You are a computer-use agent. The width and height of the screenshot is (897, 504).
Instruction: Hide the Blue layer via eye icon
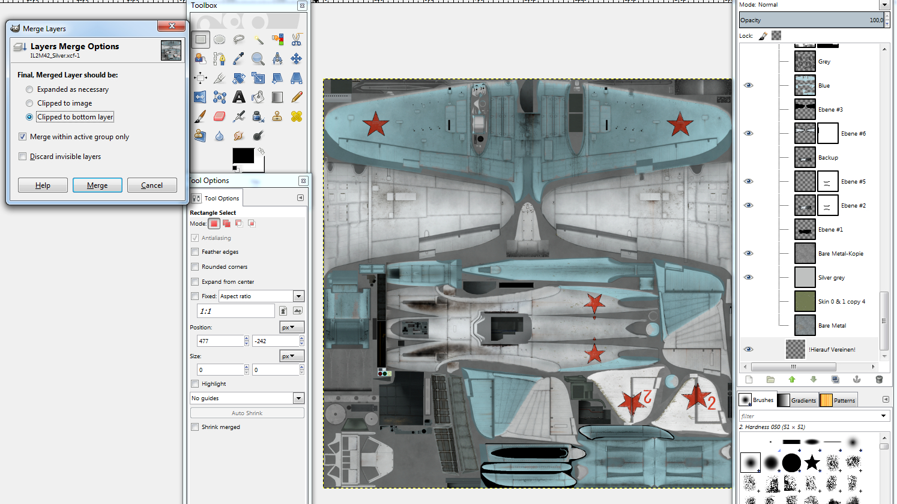(x=748, y=85)
